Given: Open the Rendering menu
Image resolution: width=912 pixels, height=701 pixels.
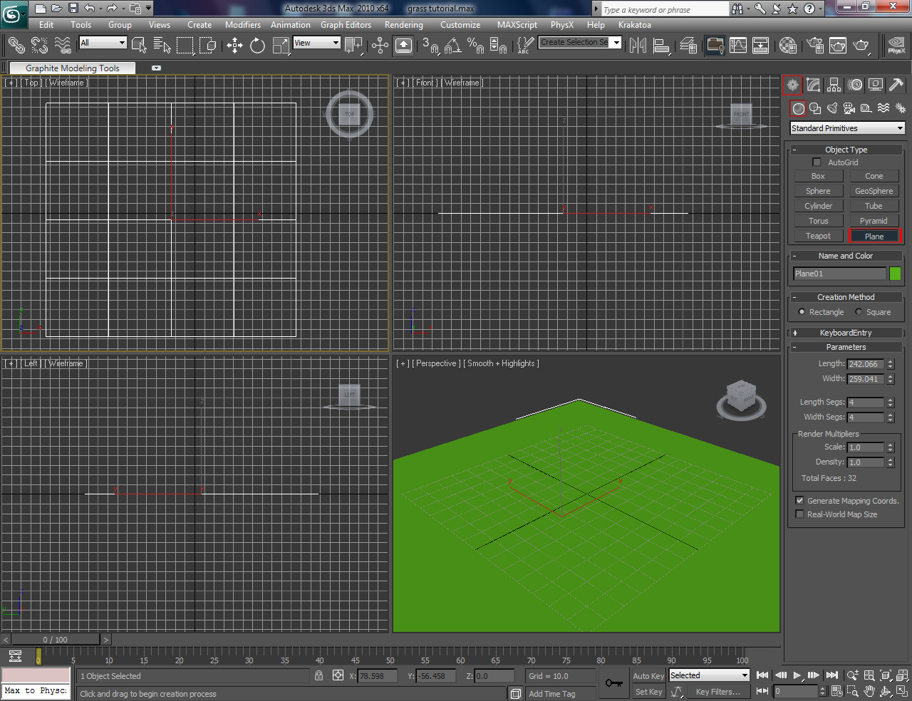Looking at the screenshot, I should (403, 24).
